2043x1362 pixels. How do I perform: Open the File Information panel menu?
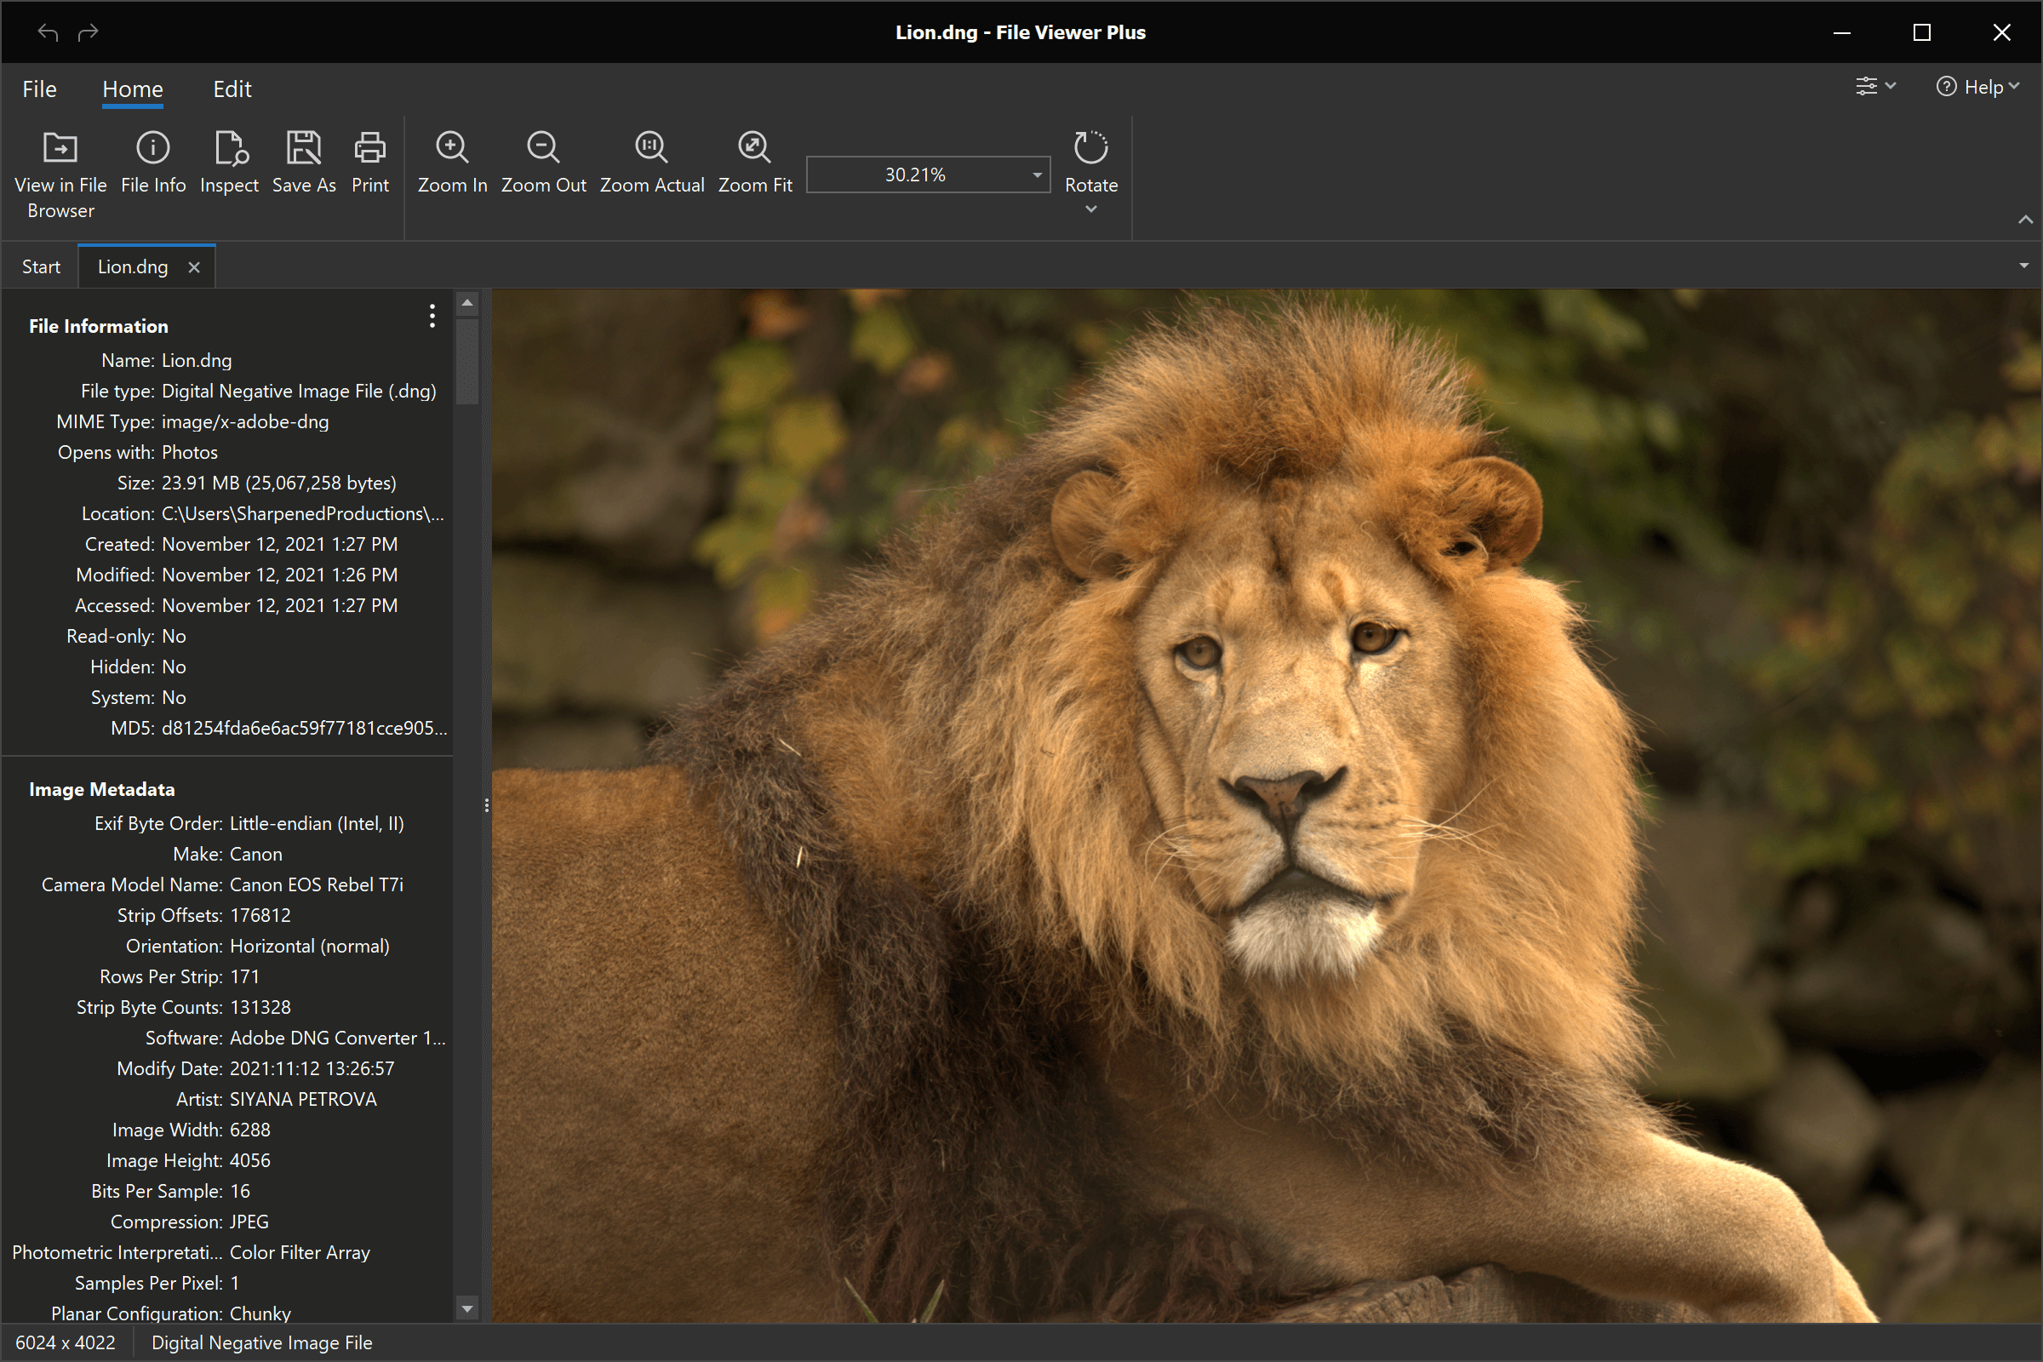click(432, 316)
